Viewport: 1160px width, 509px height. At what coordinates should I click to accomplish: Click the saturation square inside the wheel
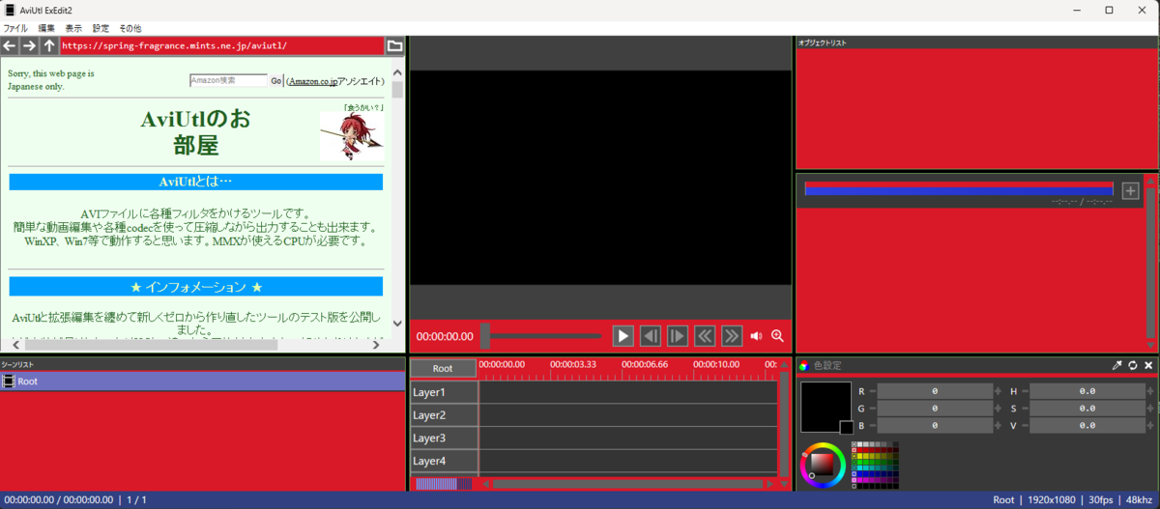click(824, 466)
